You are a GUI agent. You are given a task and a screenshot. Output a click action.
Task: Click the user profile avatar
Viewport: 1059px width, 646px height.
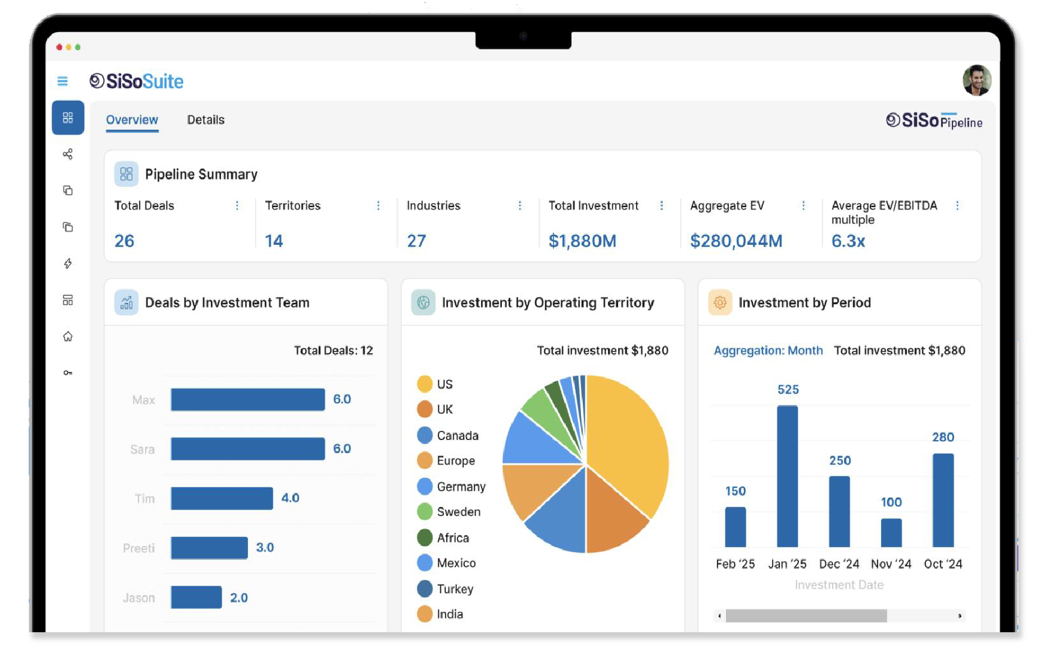[976, 81]
